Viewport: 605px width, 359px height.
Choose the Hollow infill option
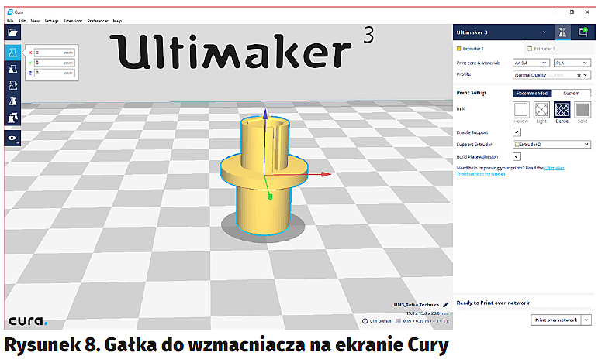coord(521,110)
